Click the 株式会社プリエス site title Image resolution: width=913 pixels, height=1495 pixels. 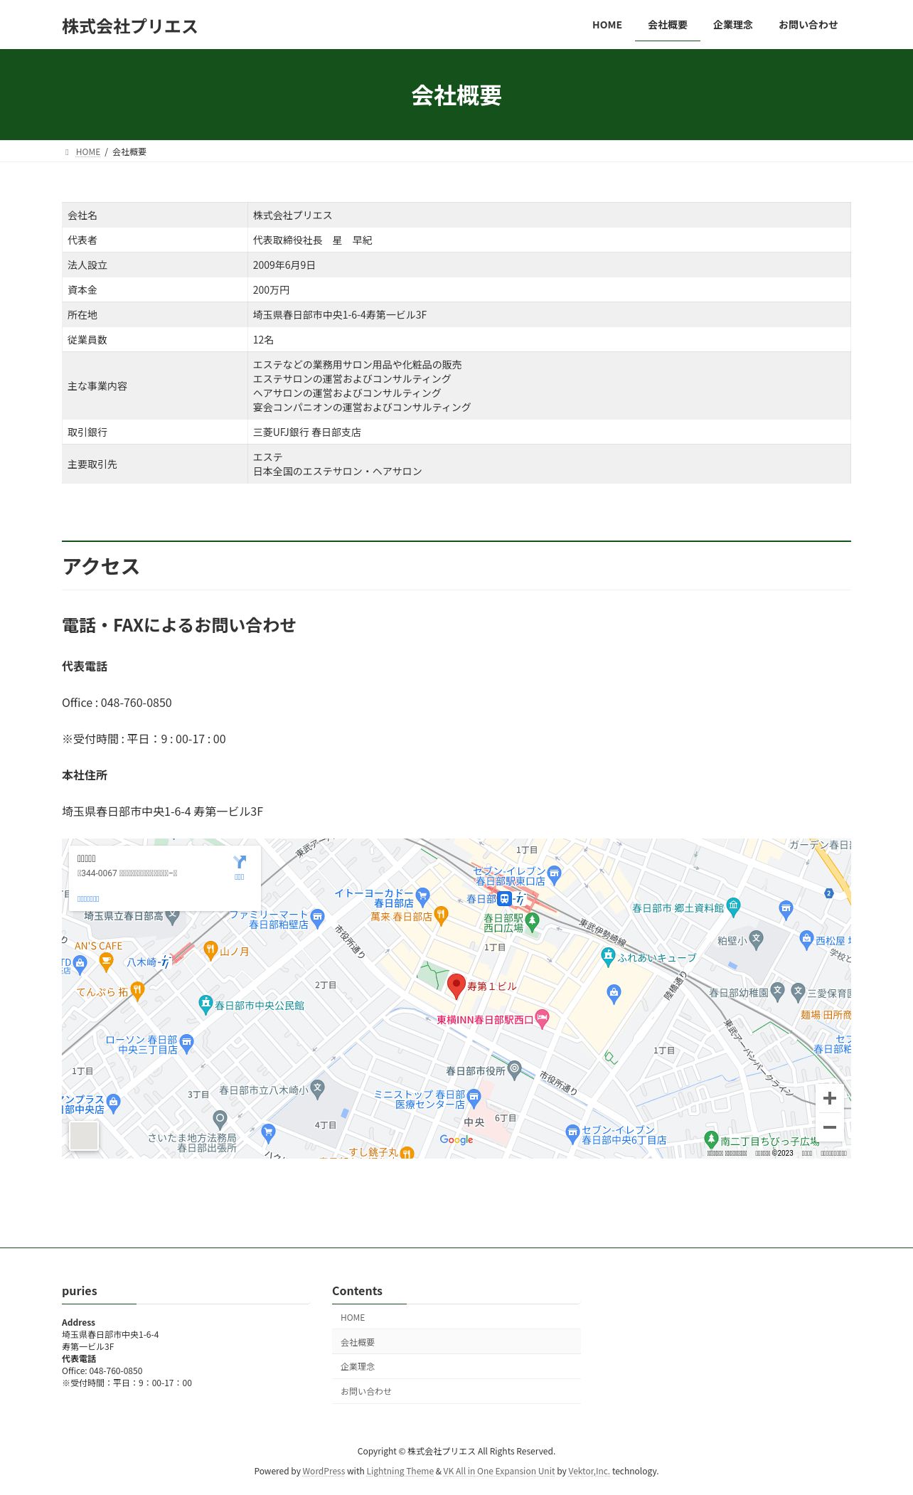click(x=129, y=26)
